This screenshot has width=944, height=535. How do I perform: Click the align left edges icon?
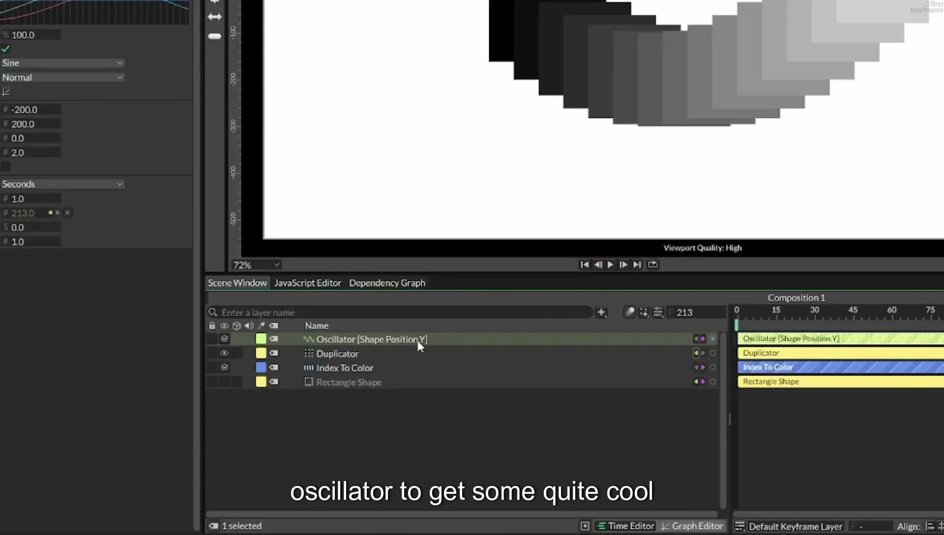[x=930, y=526]
